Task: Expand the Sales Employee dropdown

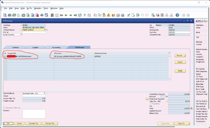Action: [44, 93]
